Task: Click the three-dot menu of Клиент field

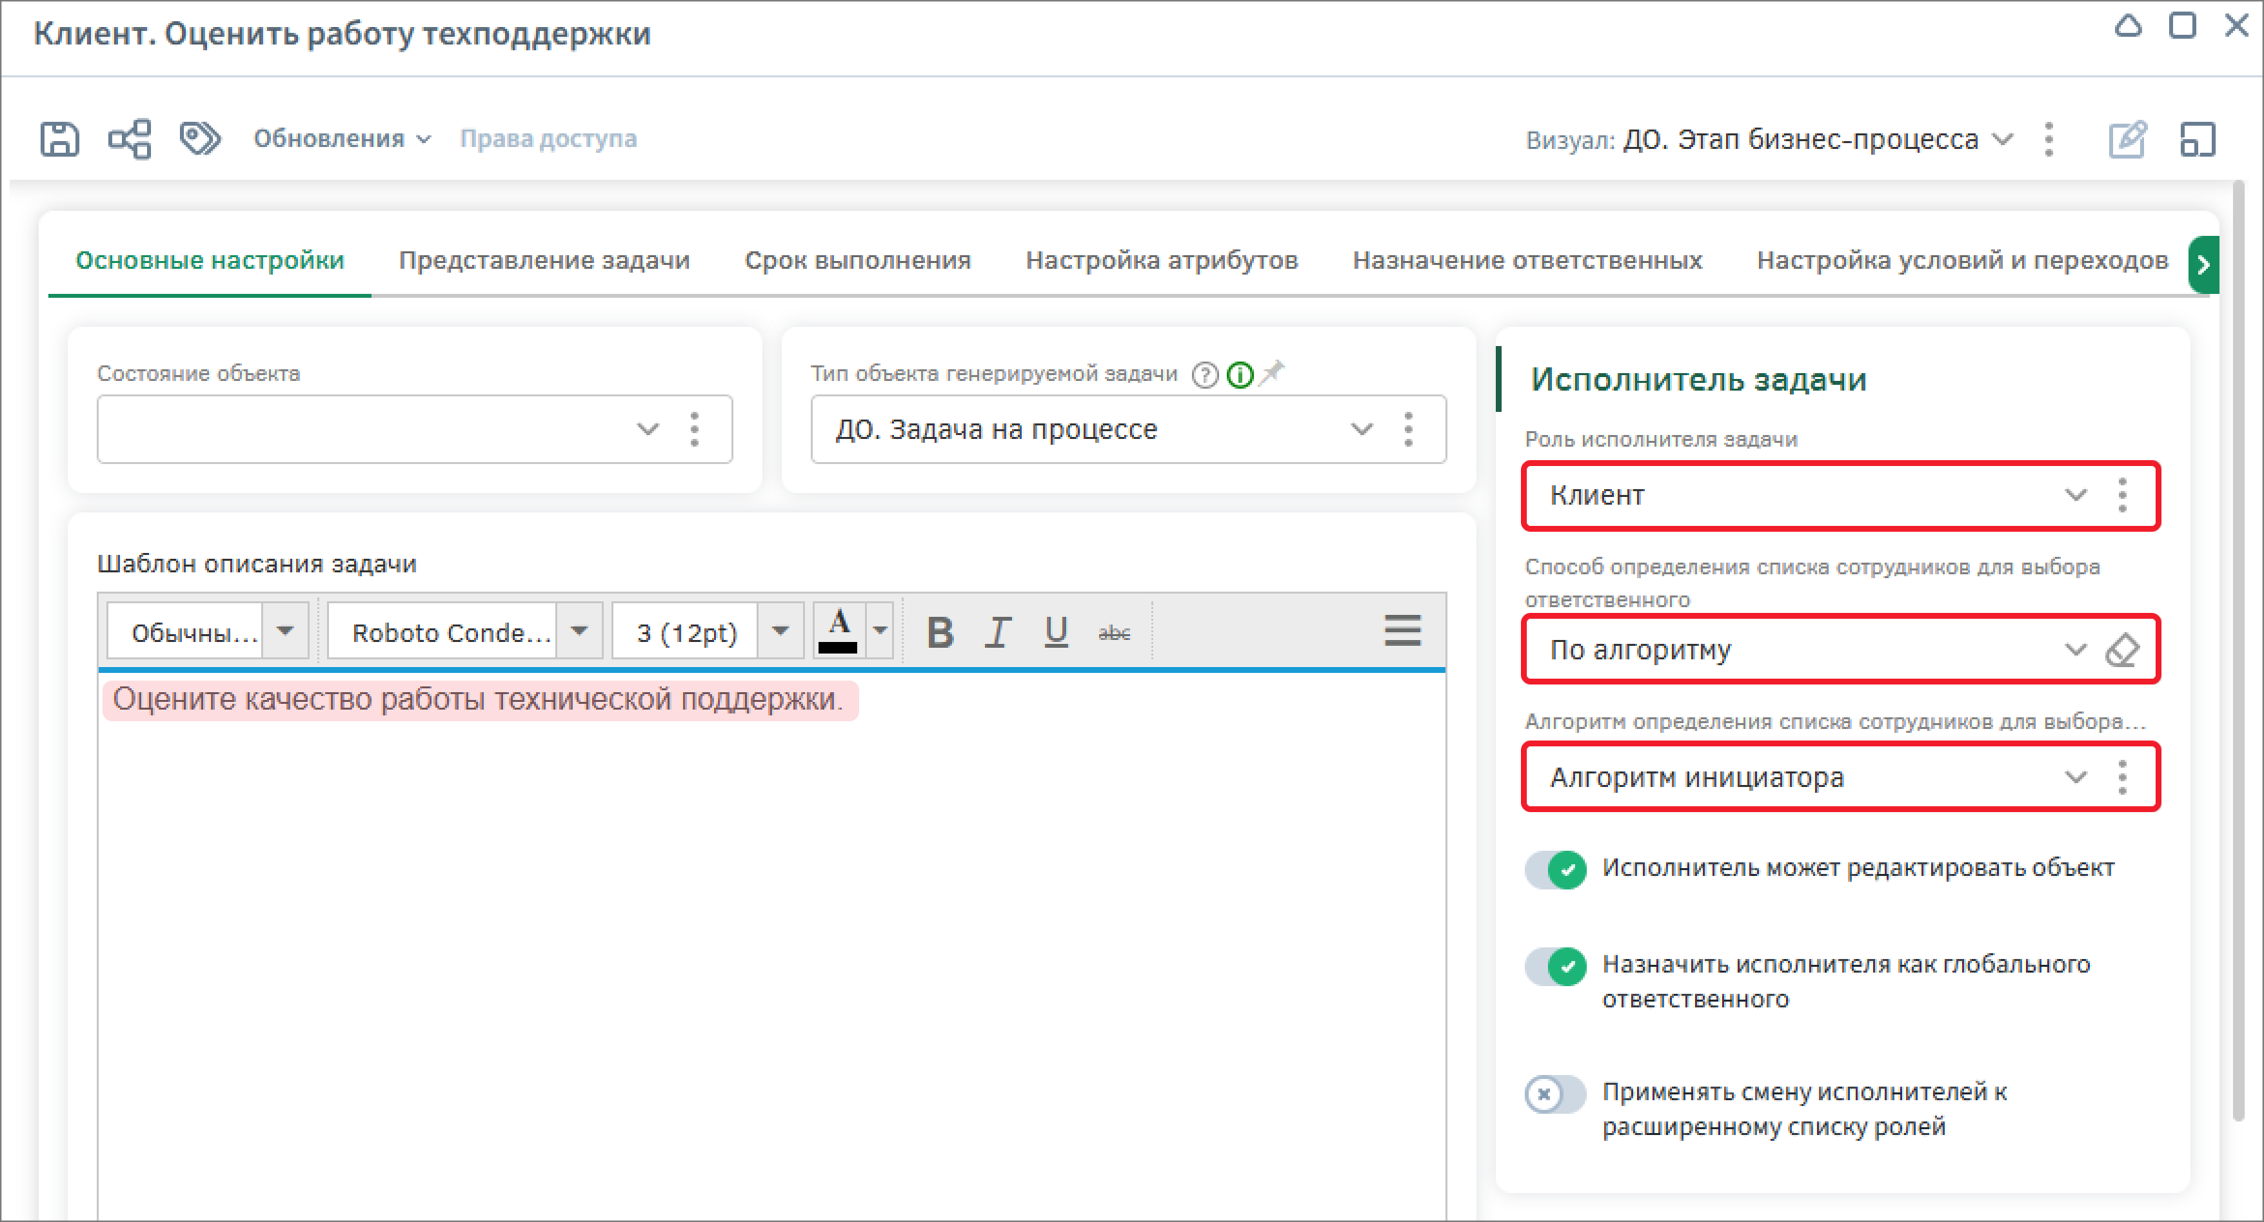Action: click(2123, 496)
